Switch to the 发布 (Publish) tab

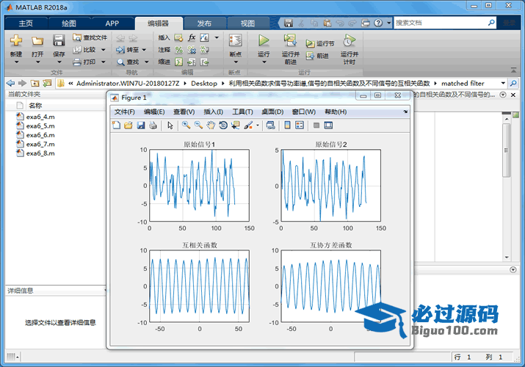pos(204,23)
